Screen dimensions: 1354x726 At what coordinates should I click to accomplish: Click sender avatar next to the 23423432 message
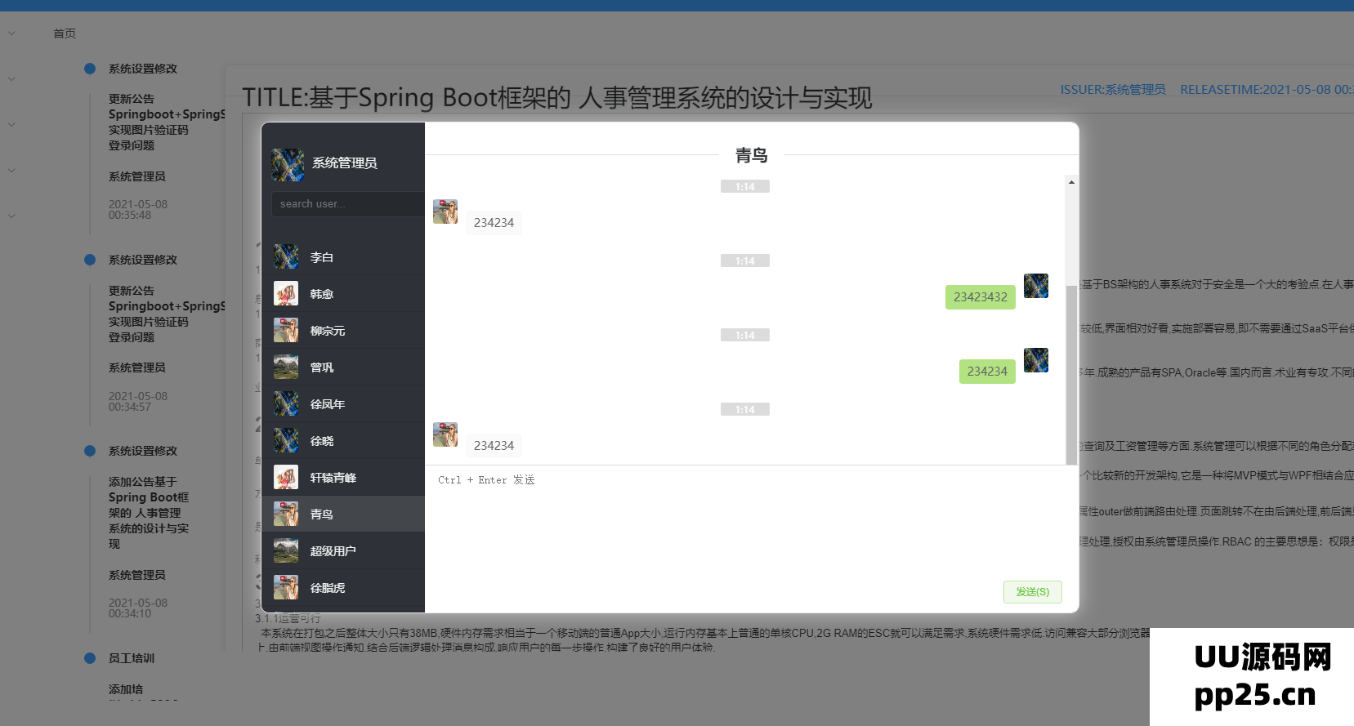pos(1036,286)
